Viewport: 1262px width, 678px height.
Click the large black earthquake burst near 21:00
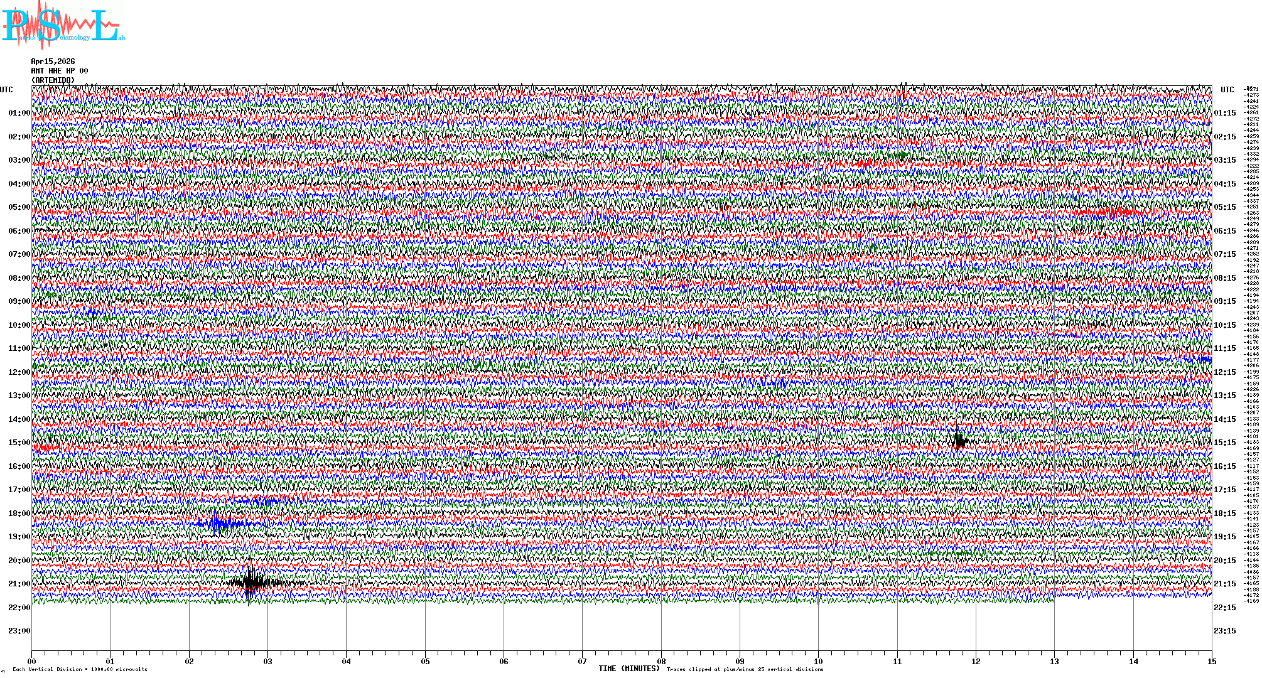pos(252,582)
